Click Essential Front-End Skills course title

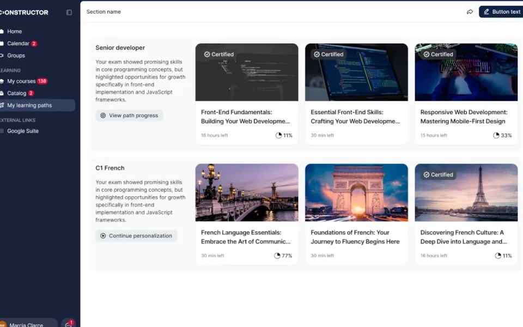355,117
